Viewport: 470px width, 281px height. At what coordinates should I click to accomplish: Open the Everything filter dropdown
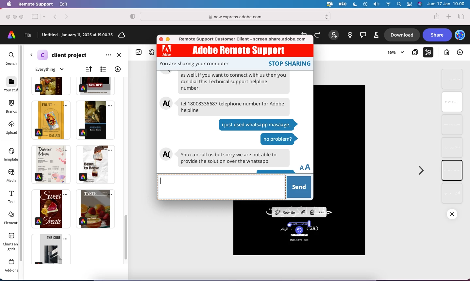pyautogui.click(x=49, y=69)
